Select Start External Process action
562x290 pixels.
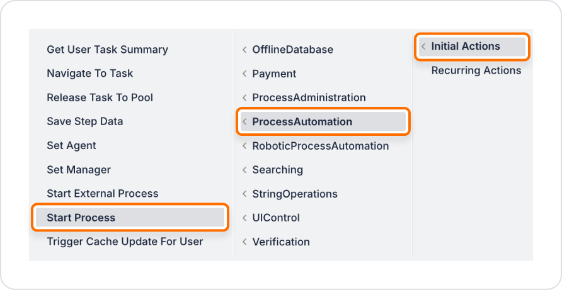point(102,194)
